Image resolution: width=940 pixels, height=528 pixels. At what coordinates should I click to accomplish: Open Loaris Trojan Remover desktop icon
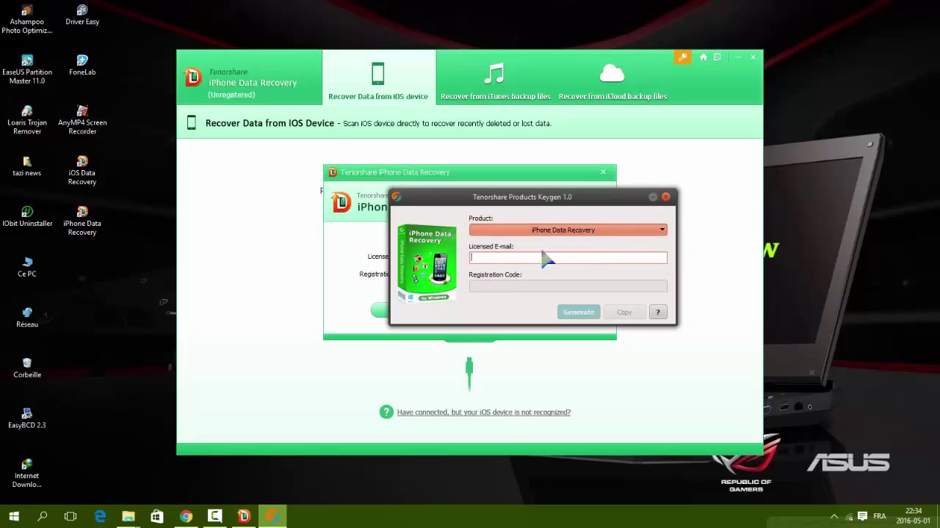click(x=27, y=120)
